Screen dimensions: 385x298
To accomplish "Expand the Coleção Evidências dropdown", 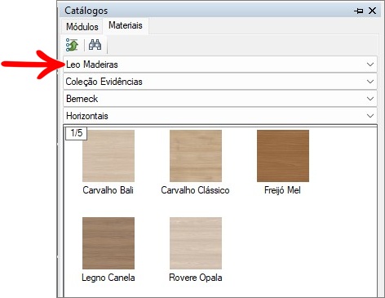I will [x=220, y=82].
